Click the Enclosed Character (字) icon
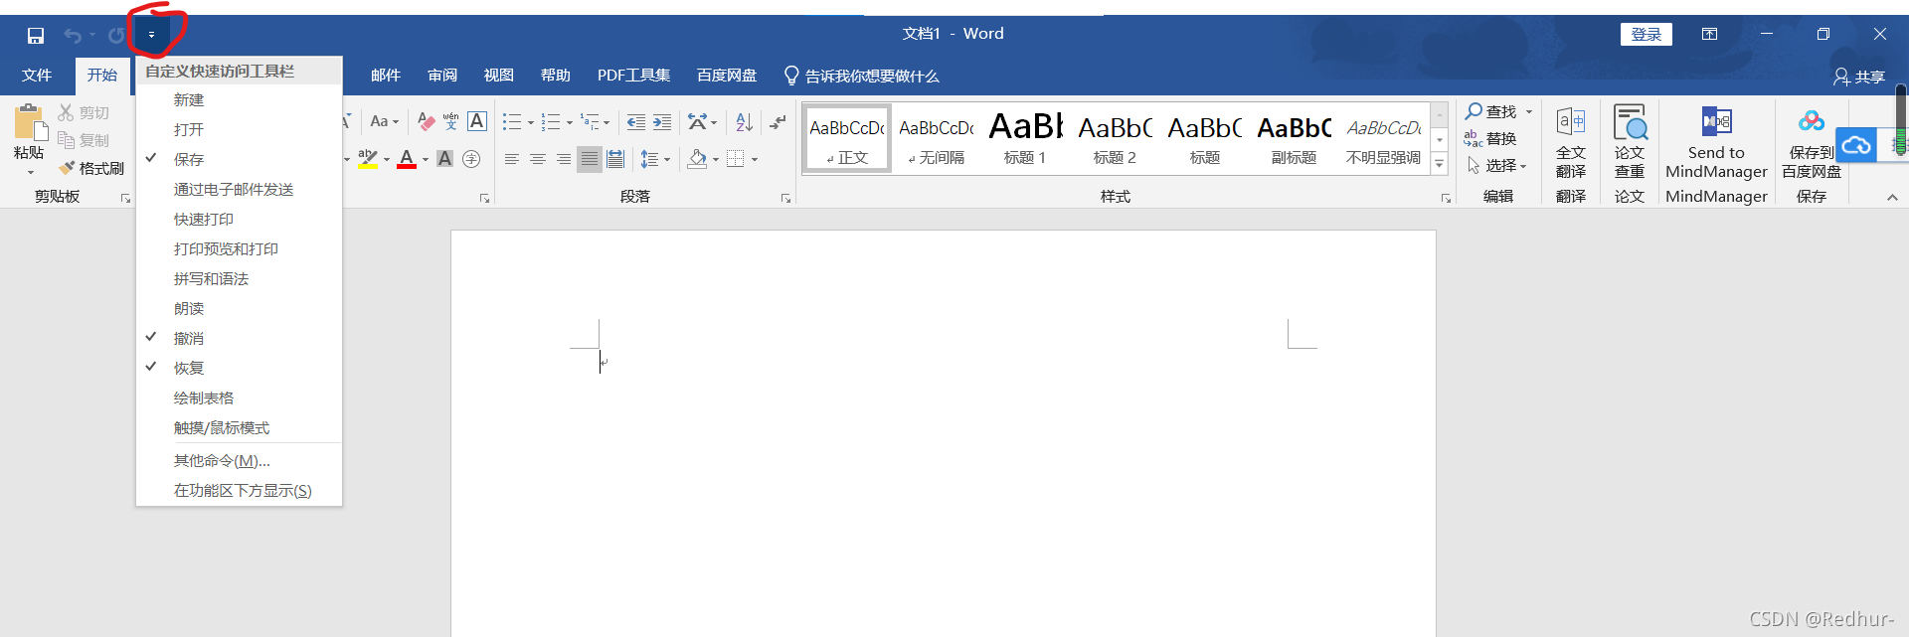The height and width of the screenshot is (637, 1909). click(x=472, y=158)
